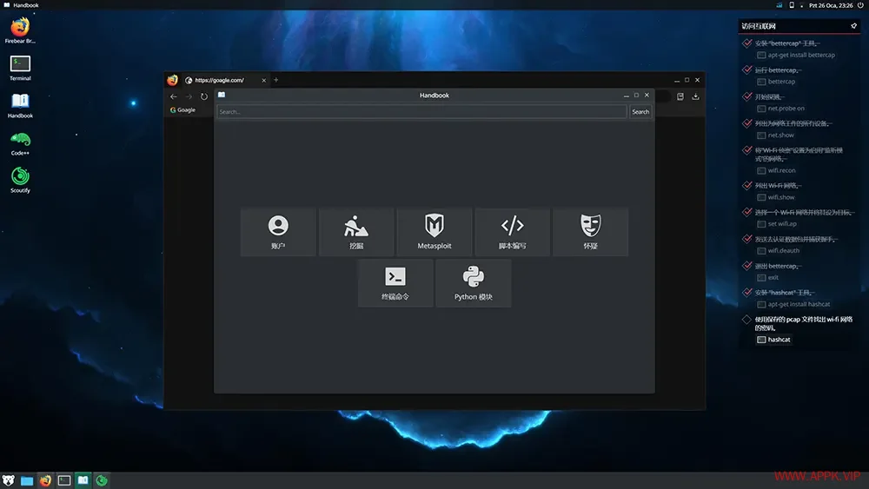
Task: Open the 怀疑 mask category tile
Action: point(590,232)
